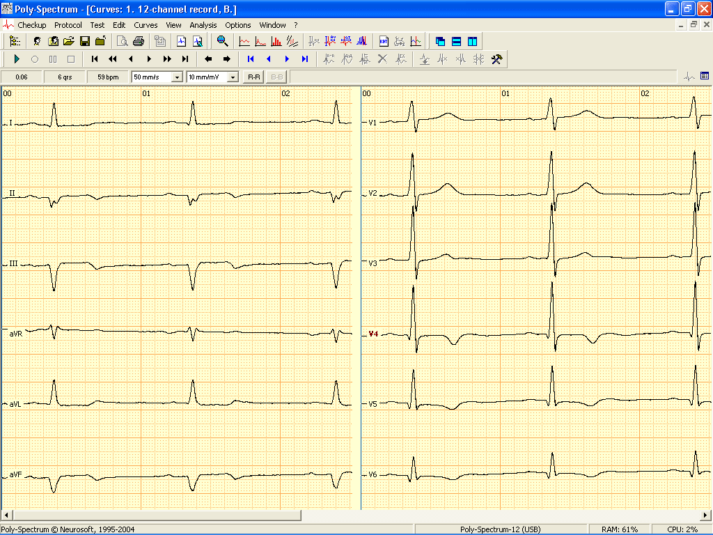Image resolution: width=713 pixels, height=535 pixels.
Task: Select the V1 lead label
Action: coord(373,123)
